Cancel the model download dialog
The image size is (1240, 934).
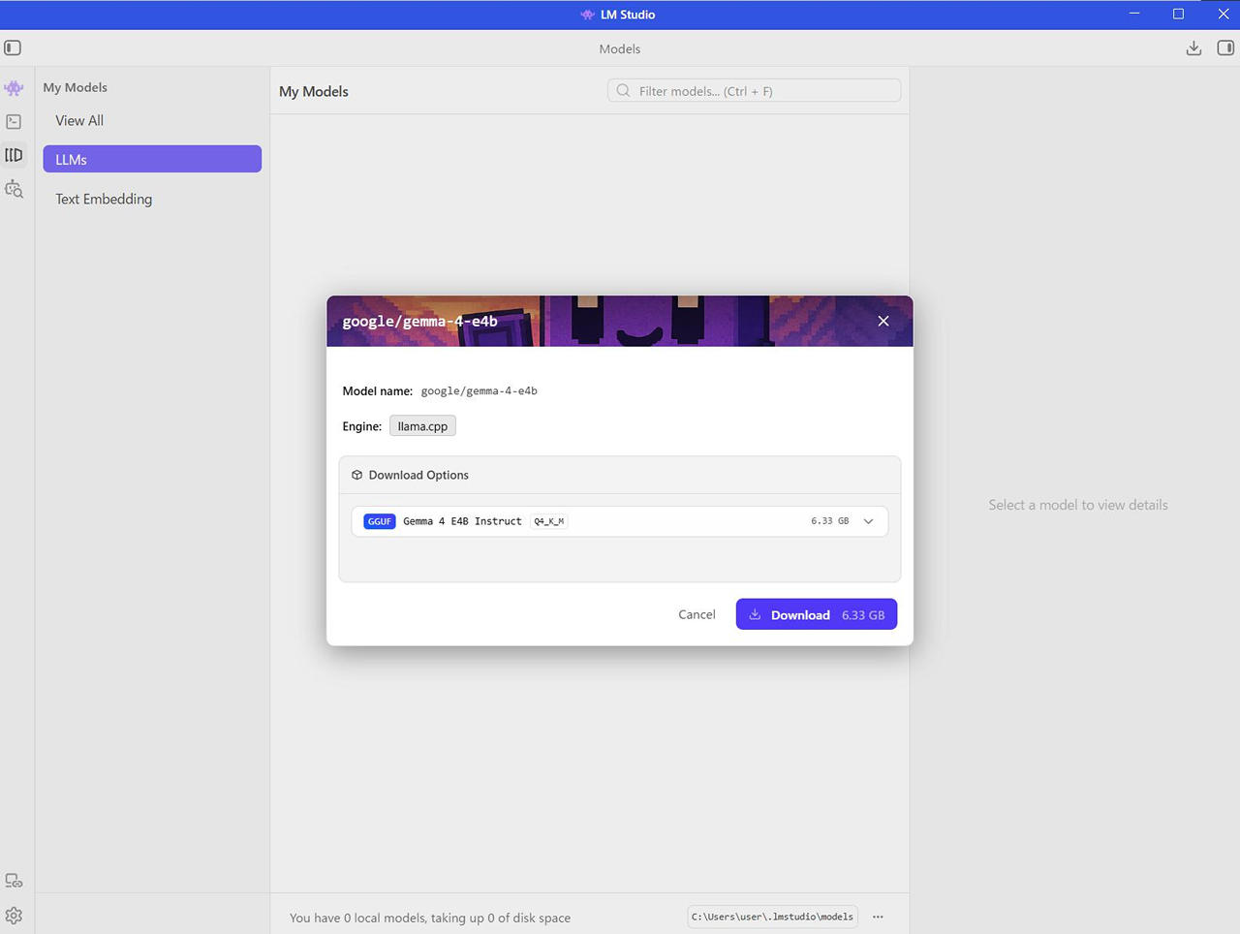pyautogui.click(x=697, y=614)
